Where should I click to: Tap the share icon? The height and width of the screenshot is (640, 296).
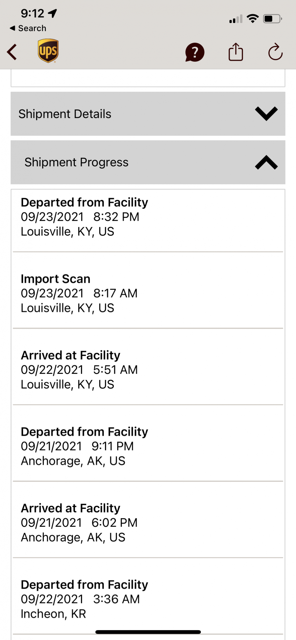click(236, 52)
